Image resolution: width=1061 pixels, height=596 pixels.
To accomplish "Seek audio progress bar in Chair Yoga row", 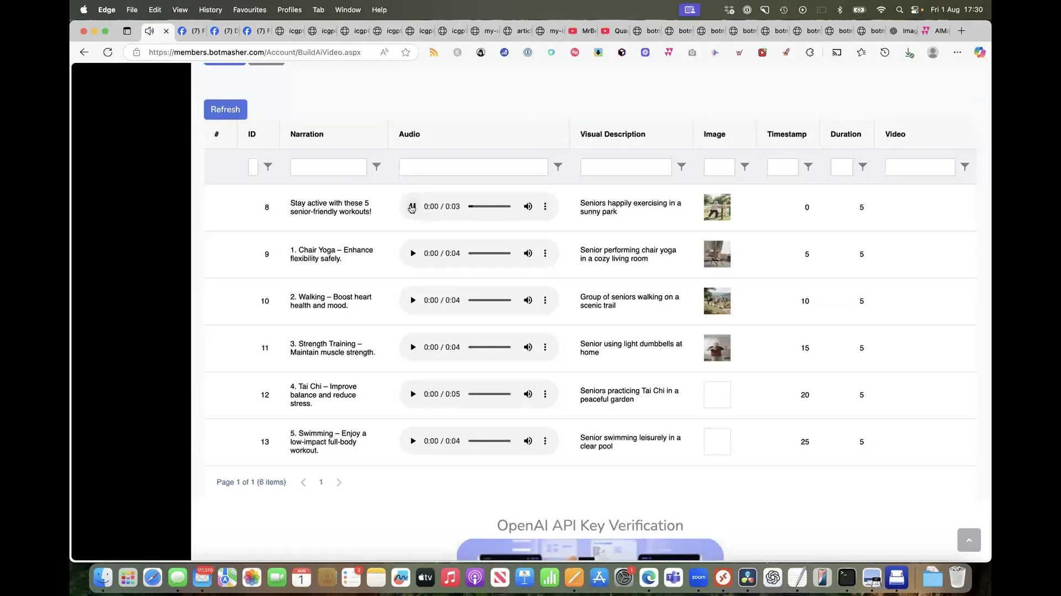I will 490,253.
